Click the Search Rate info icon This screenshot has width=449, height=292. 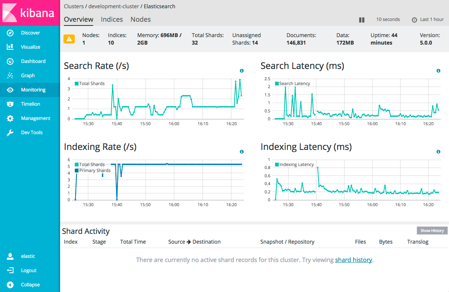coord(242,71)
